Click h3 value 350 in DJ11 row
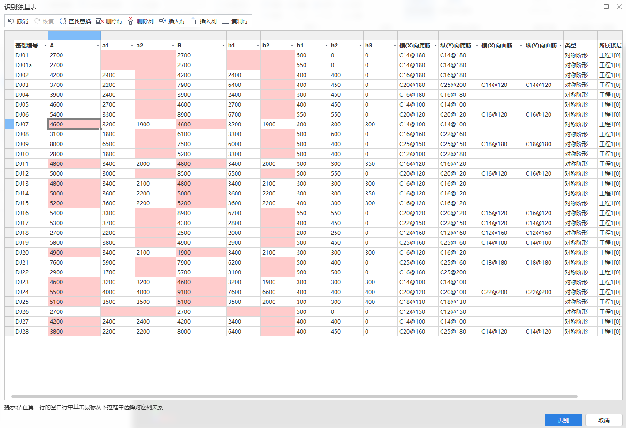Image resolution: width=626 pixels, height=428 pixels. pos(381,164)
